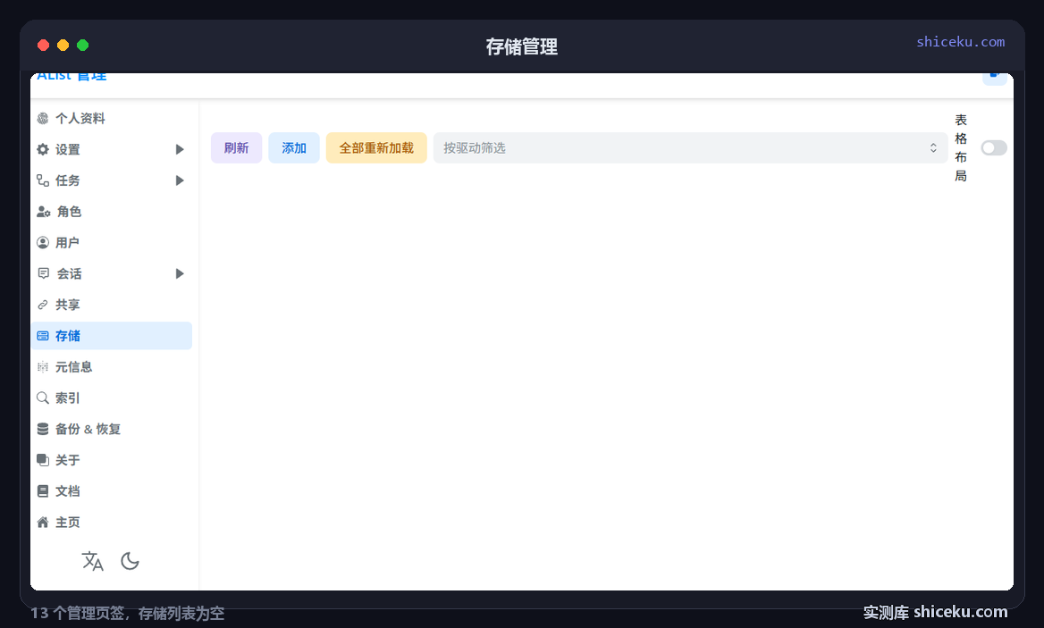Click the 刷新 button
The image size is (1044, 628).
tap(236, 147)
